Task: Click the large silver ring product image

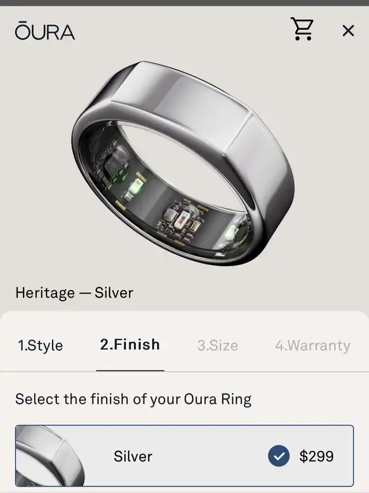Action: 183,164
